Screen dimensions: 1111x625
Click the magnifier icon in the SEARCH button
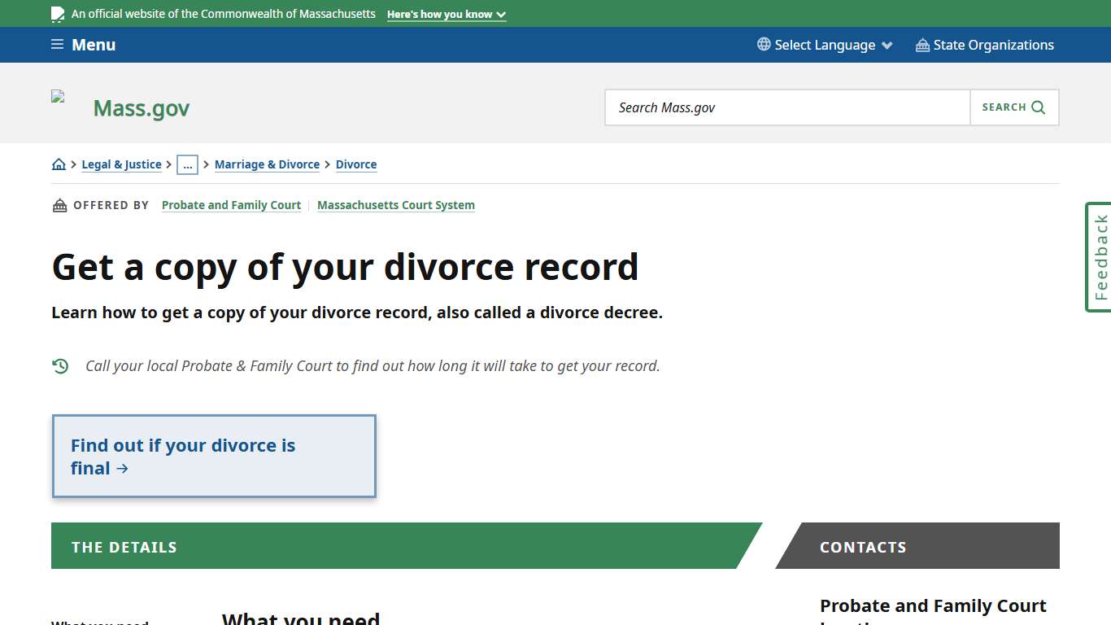1037,107
